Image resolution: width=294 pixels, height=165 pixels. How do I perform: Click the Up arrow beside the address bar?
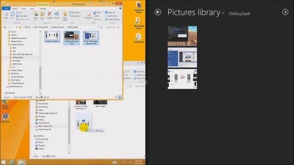coord(17,27)
